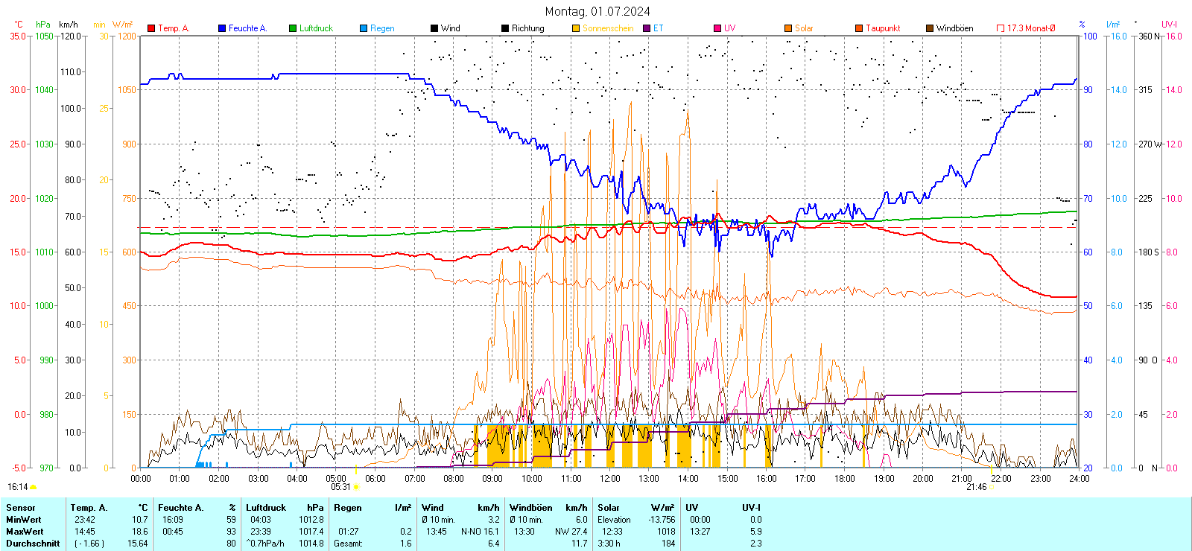Toggle the empty 17.3 Monat-Ø legend box
This screenshot has width=1192, height=551.
coord(1001,28)
